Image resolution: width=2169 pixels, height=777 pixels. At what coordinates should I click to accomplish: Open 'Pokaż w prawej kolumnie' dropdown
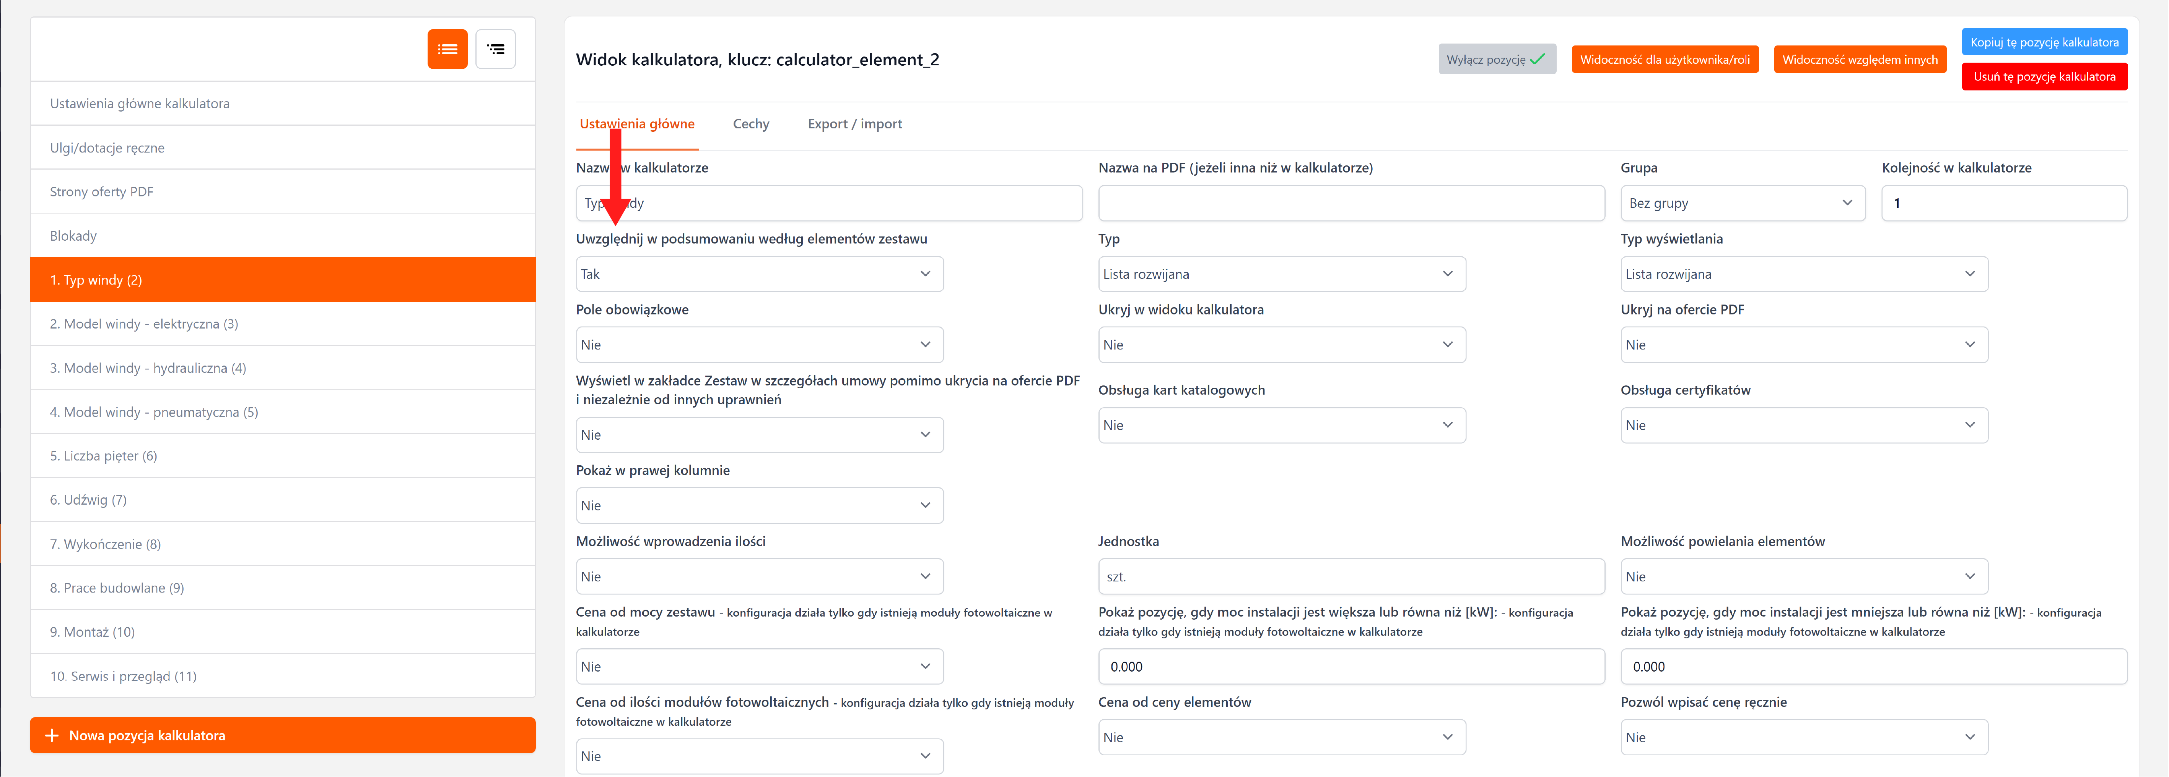[759, 505]
